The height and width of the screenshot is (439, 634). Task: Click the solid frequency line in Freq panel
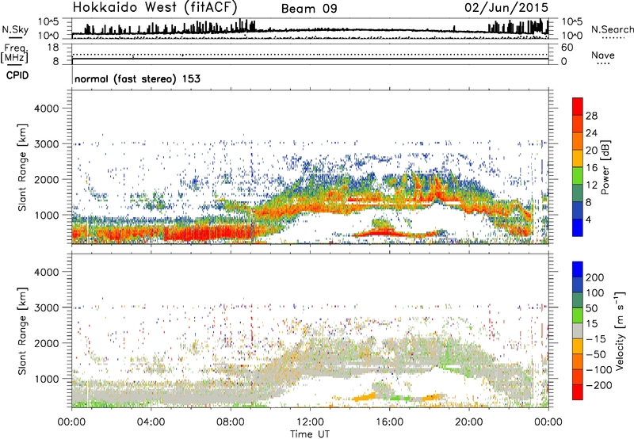311,59
